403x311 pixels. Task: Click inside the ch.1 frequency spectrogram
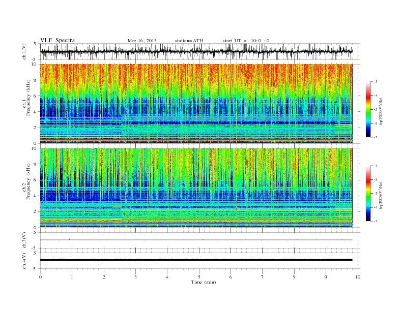(196, 104)
